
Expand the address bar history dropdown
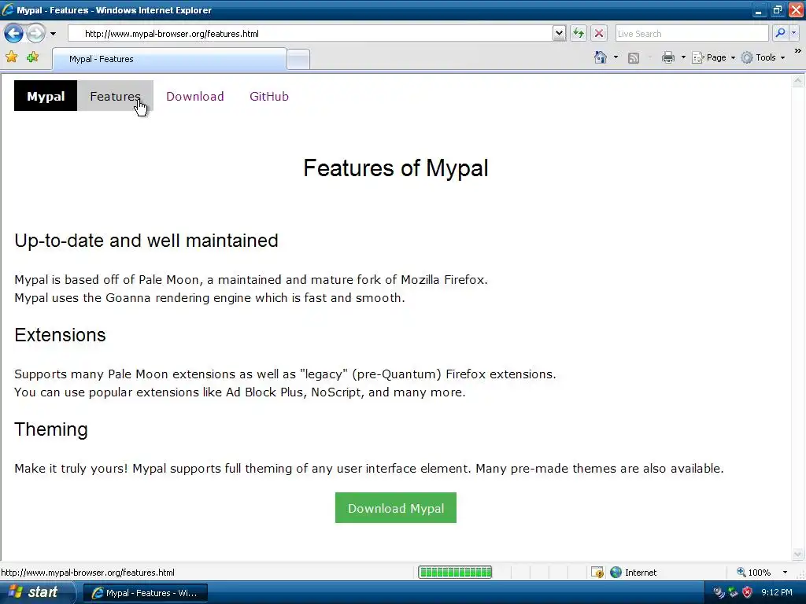pos(560,33)
